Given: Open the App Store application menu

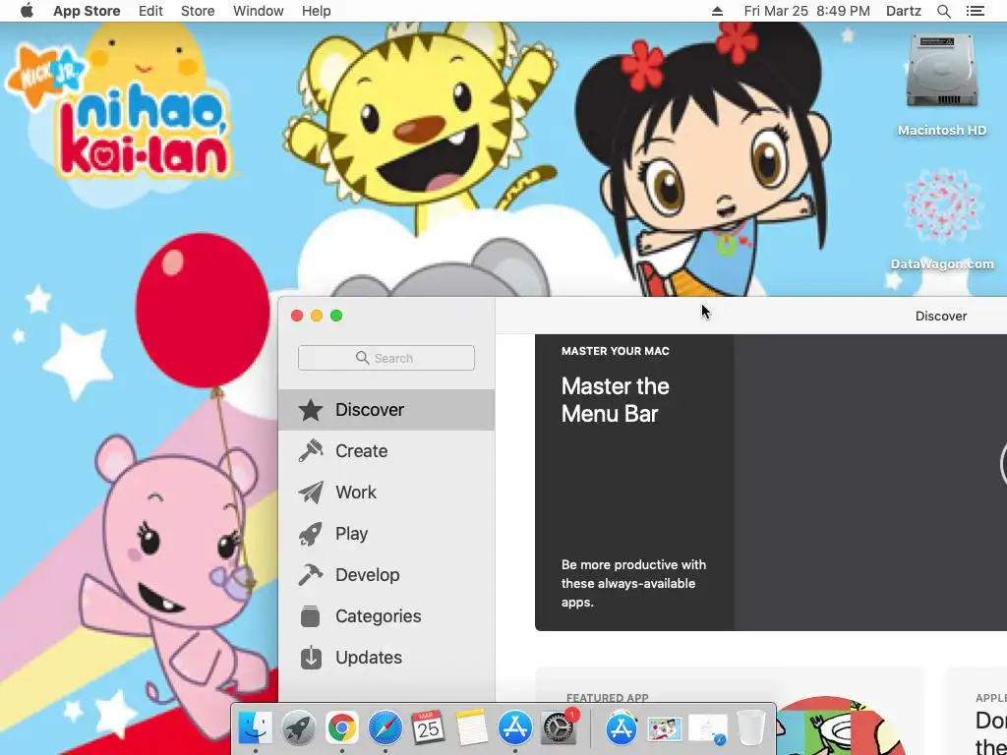Looking at the screenshot, I should pos(87,11).
